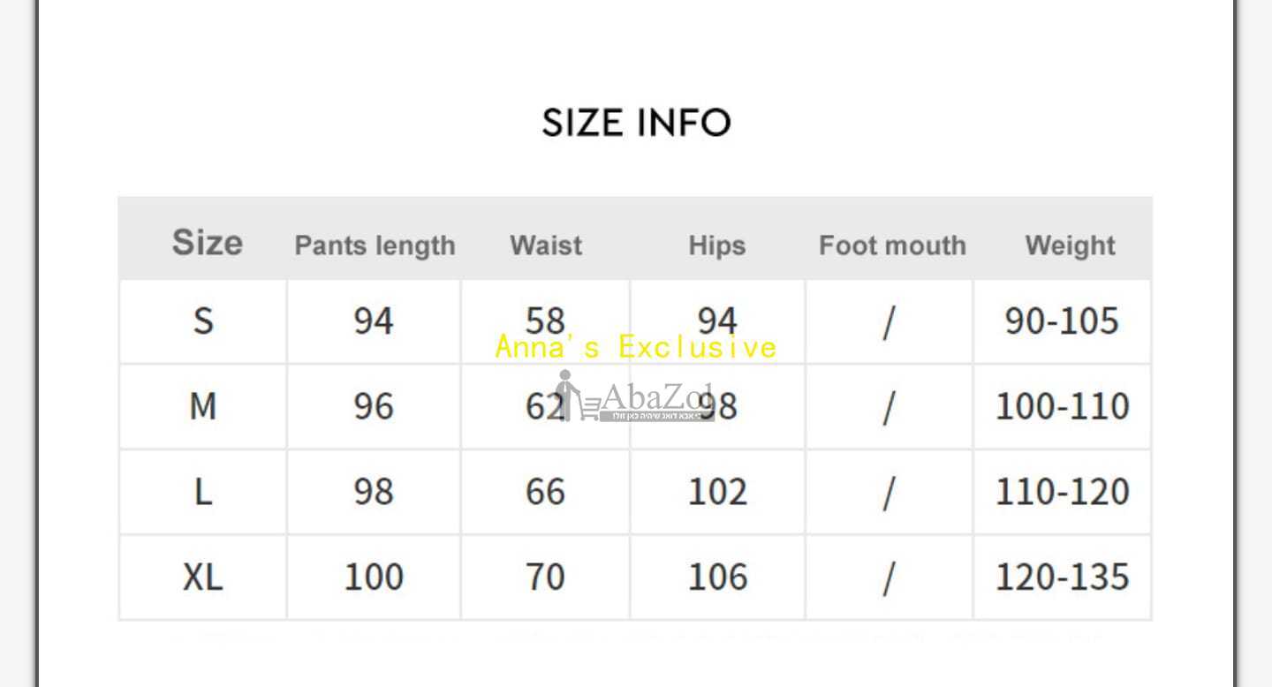Click the SIZE INFO heading
This screenshot has width=1272, height=687.
pyautogui.click(x=636, y=123)
